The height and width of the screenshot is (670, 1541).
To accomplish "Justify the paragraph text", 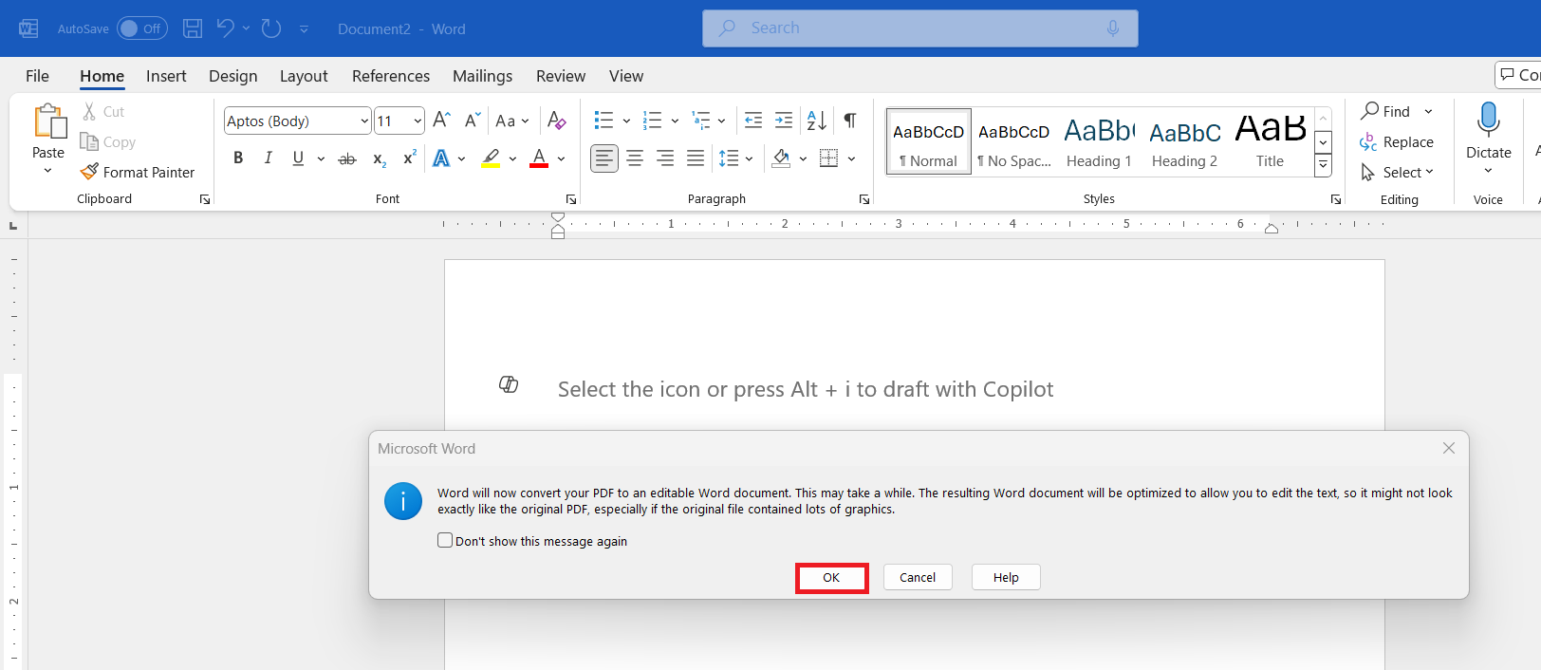I will (x=696, y=158).
